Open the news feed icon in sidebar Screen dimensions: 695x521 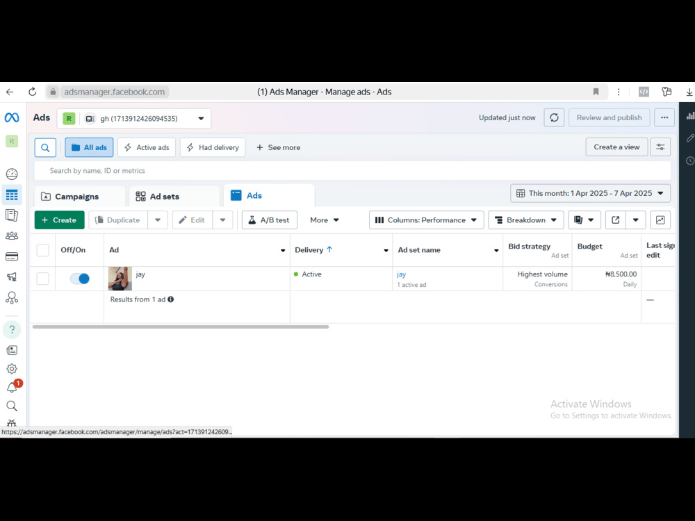coord(12,350)
